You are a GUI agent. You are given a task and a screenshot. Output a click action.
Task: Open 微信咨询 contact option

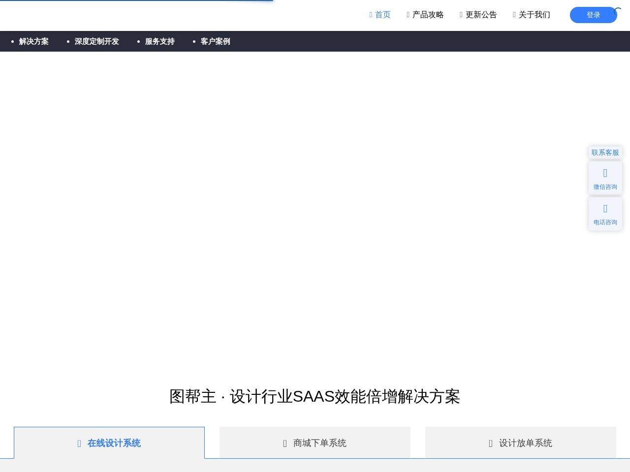pyautogui.click(x=605, y=178)
